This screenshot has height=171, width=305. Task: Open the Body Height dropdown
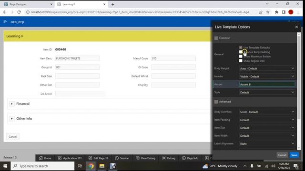tap(267, 68)
